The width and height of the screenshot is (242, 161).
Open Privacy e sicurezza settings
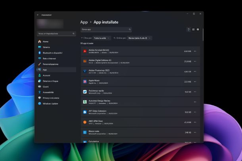(56, 98)
